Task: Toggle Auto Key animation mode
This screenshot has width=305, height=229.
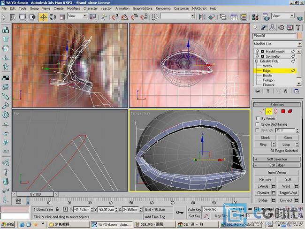Action: pos(194,209)
